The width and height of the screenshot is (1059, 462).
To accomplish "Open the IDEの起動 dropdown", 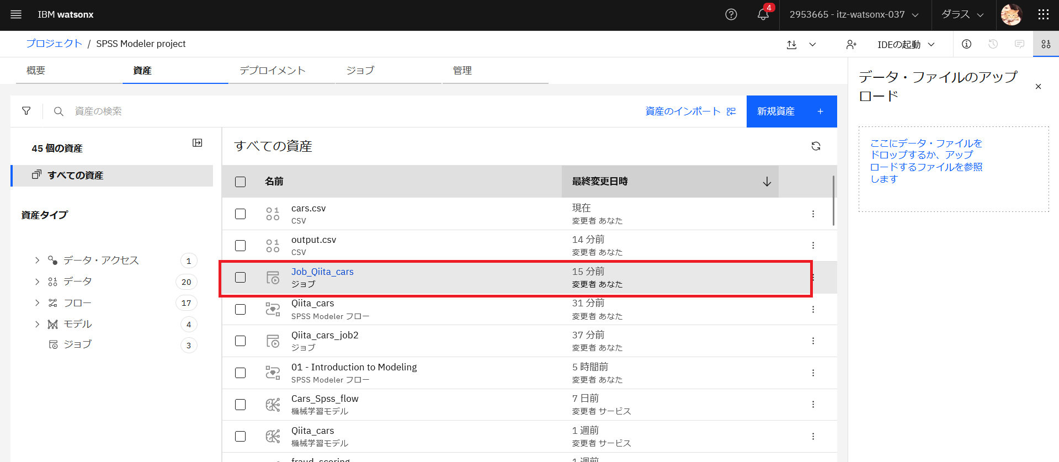I will click(906, 45).
